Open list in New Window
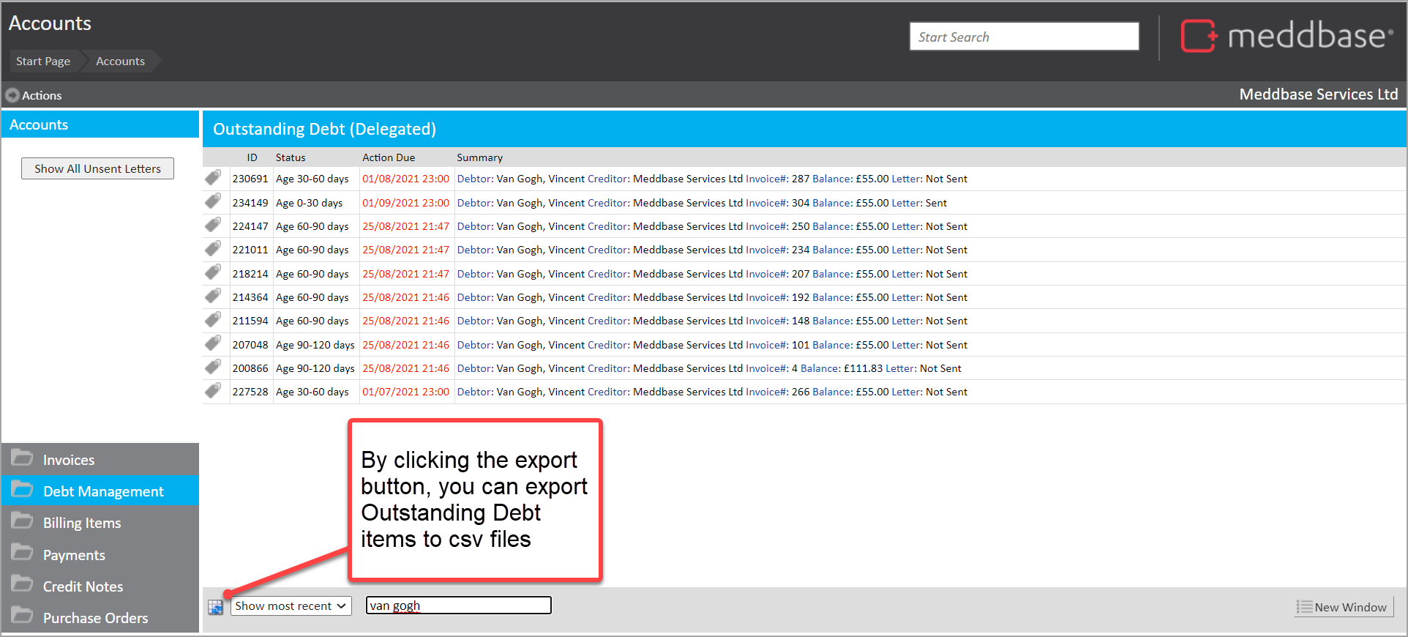This screenshot has width=1408, height=637. click(x=1343, y=607)
